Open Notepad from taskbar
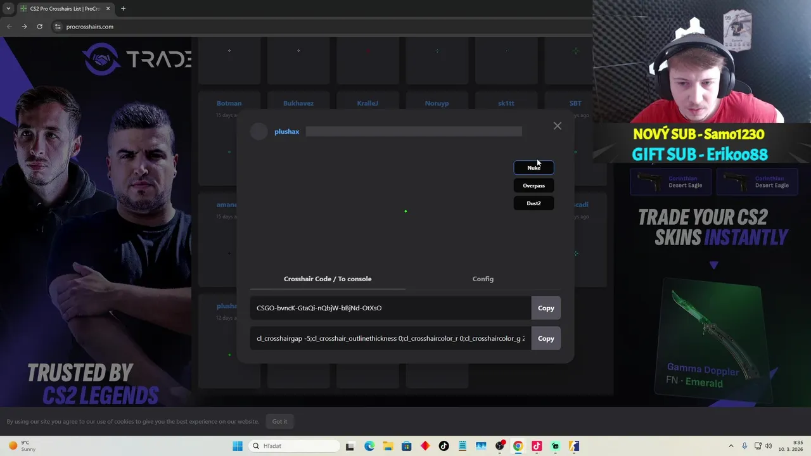 coord(462,446)
